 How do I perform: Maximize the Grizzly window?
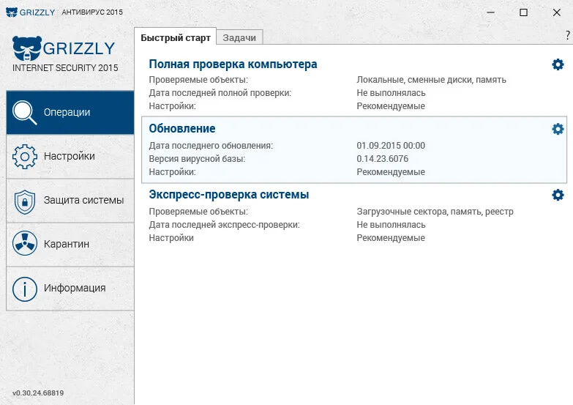tap(523, 12)
